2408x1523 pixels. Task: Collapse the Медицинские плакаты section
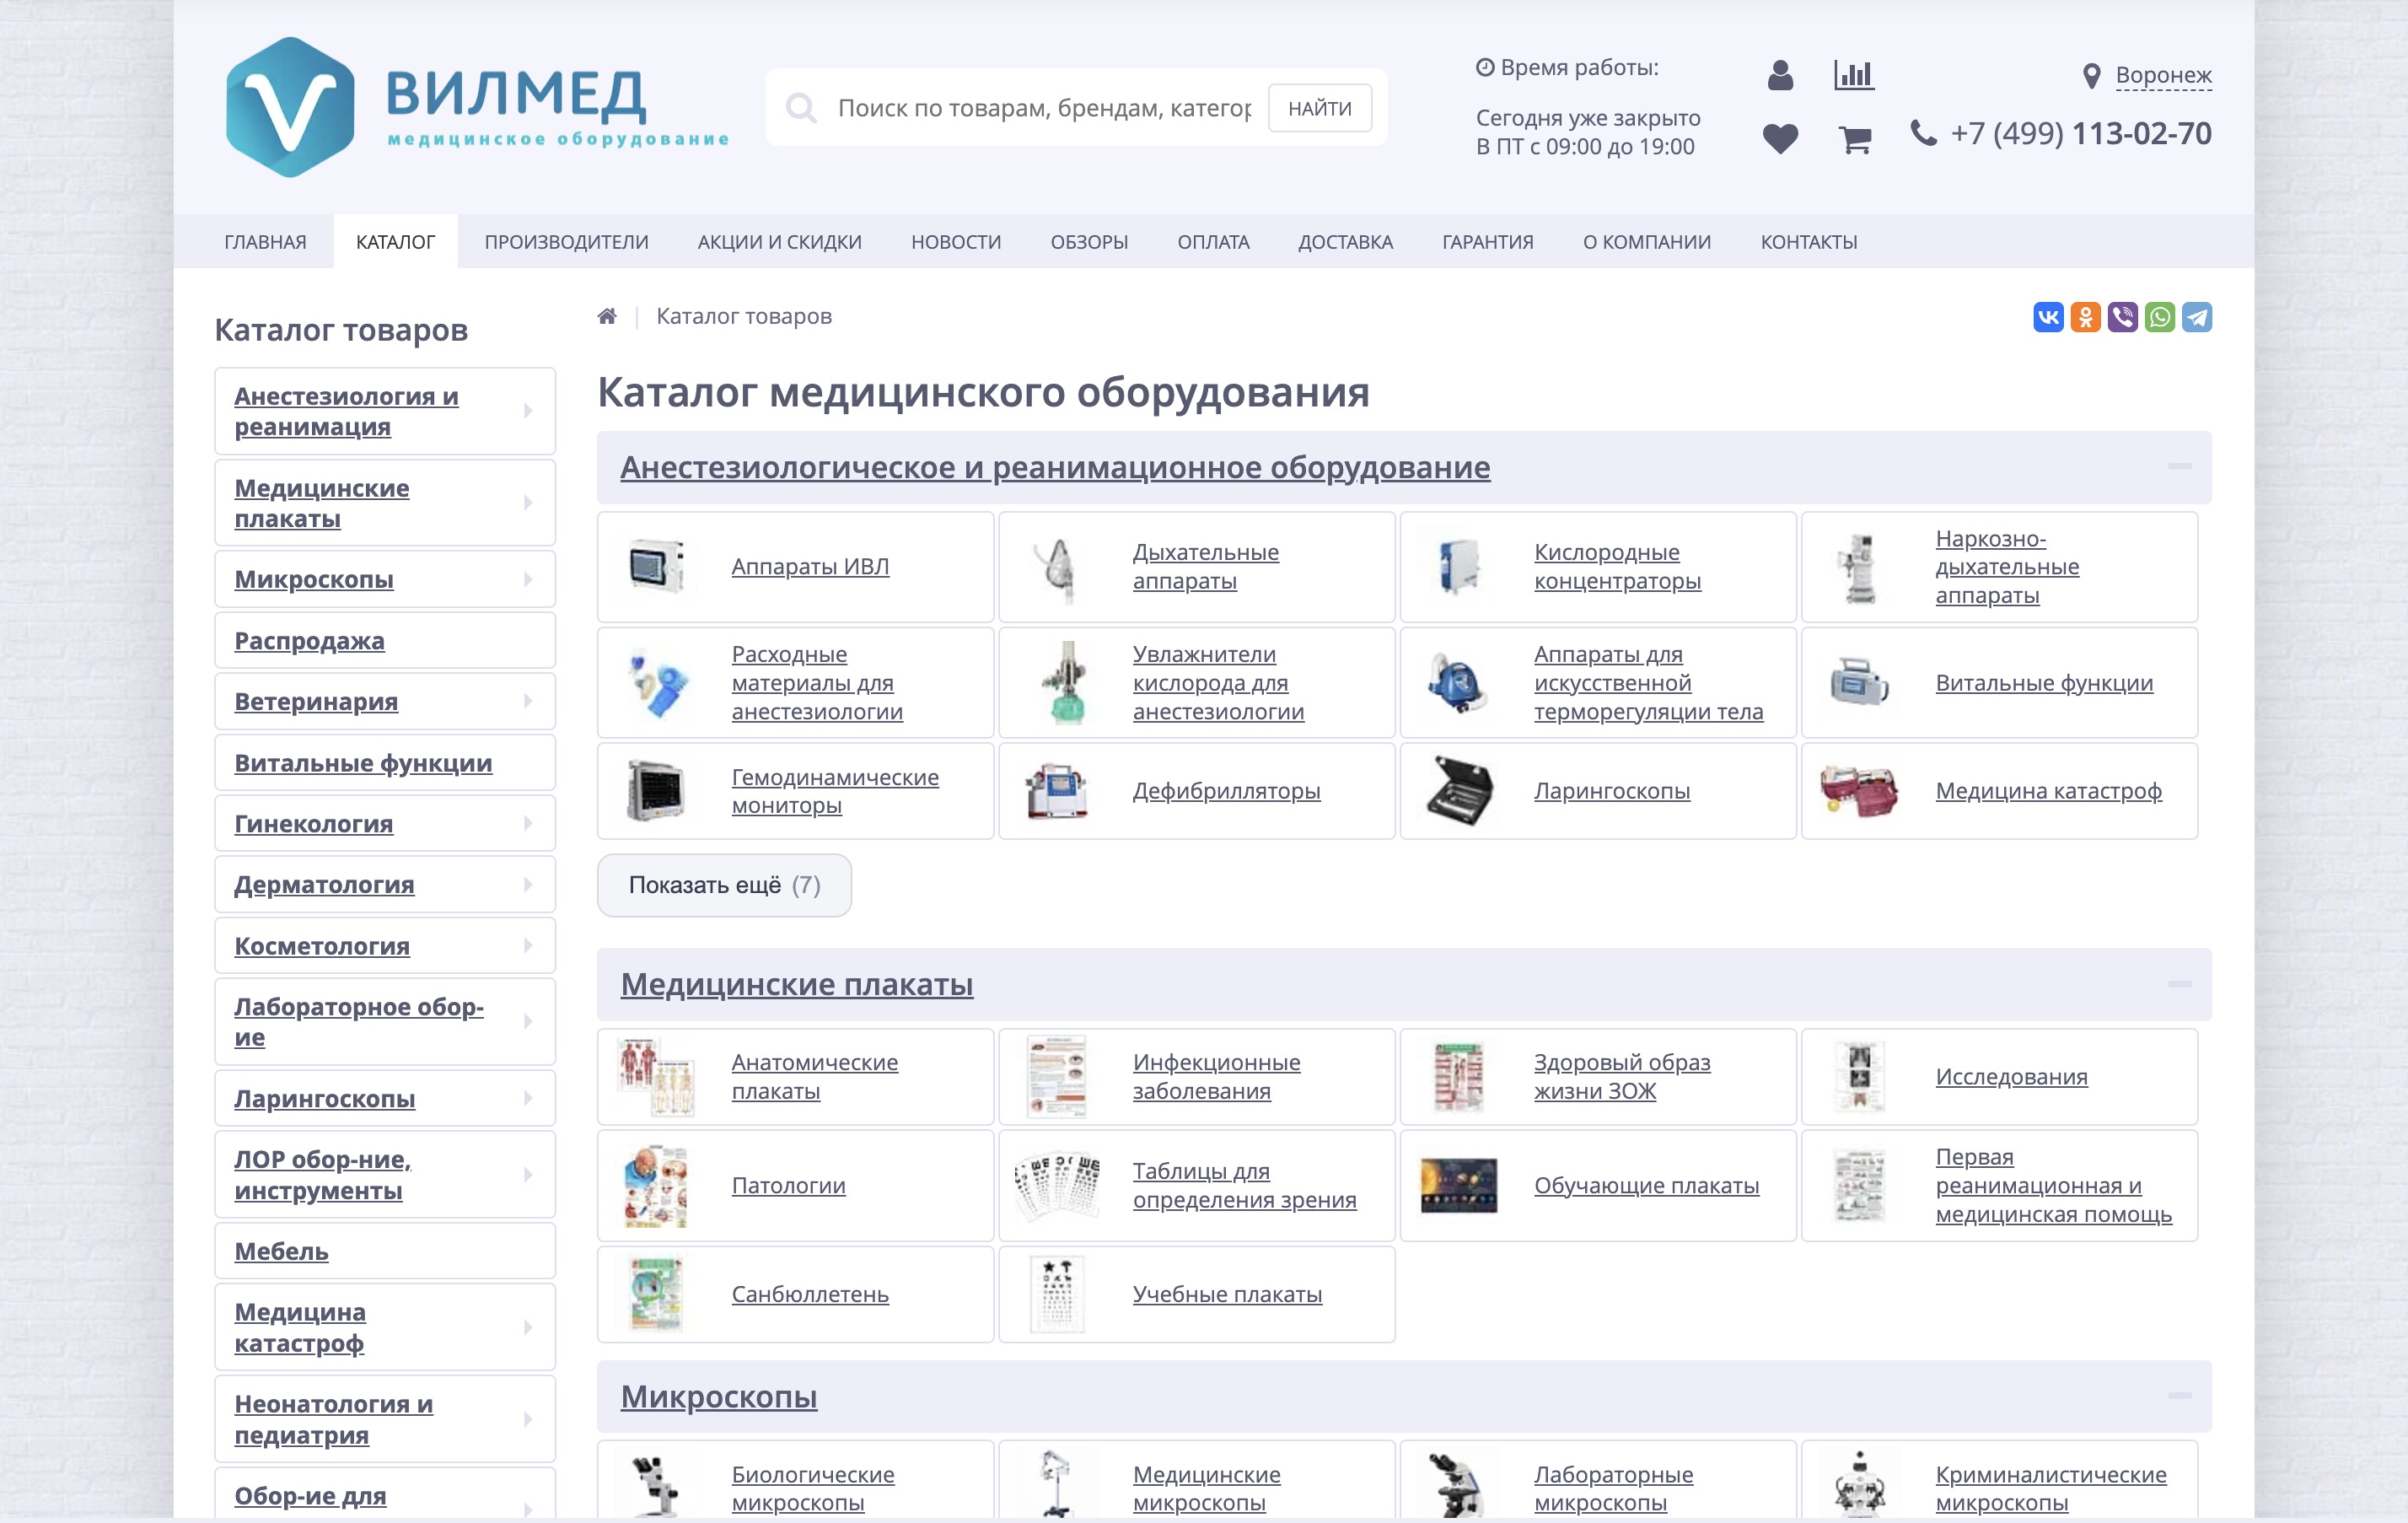pos(2180,984)
